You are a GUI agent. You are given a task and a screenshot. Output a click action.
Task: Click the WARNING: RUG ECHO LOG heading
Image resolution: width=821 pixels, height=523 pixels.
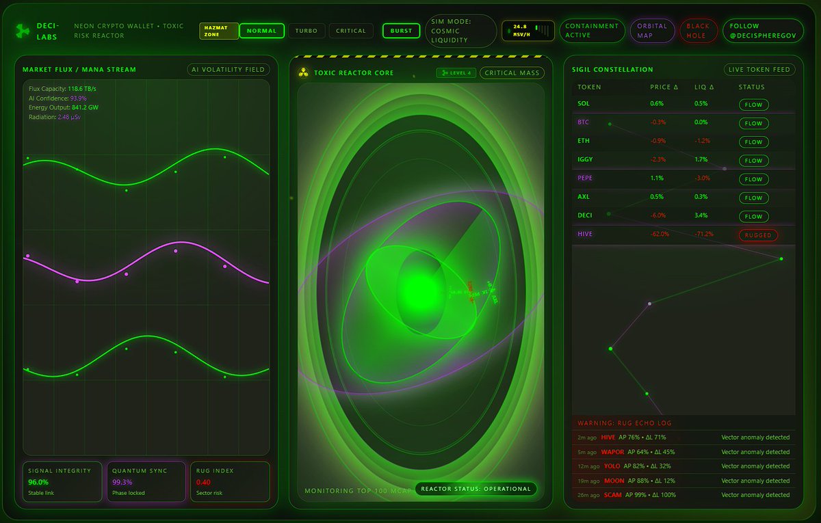pos(625,423)
